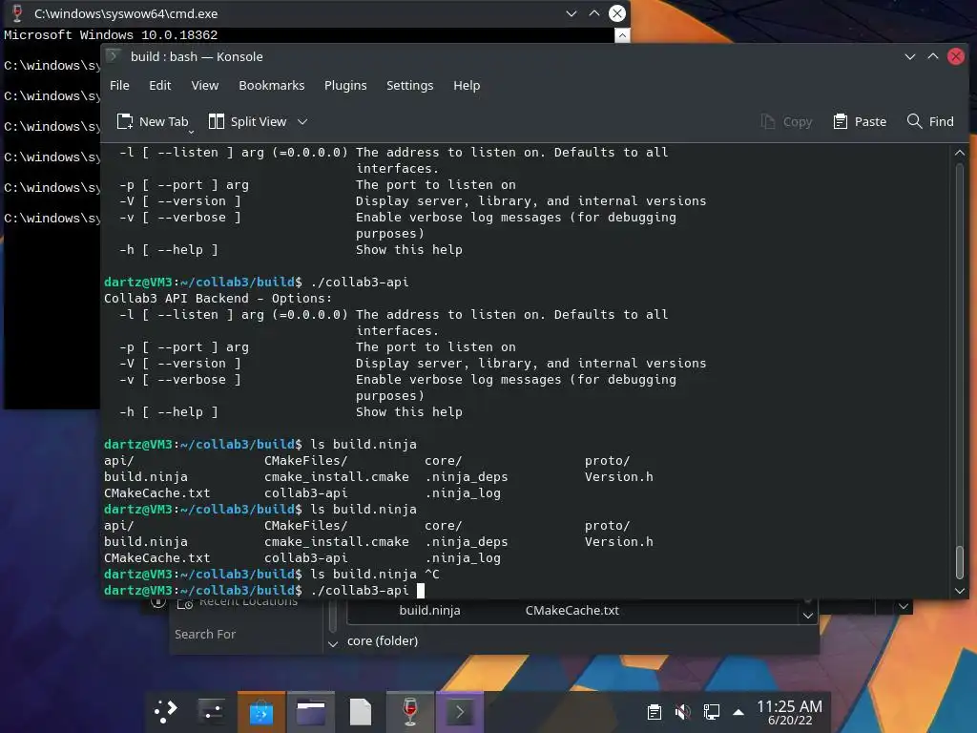The width and height of the screenshot is (977, 733).
Task: Click the Copy toolbar button
Action: coord(786,121)
